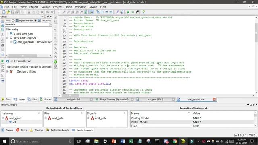258x145 pixels.
Task: Click the What's This help cursor icon
Action: pos(122,12)
